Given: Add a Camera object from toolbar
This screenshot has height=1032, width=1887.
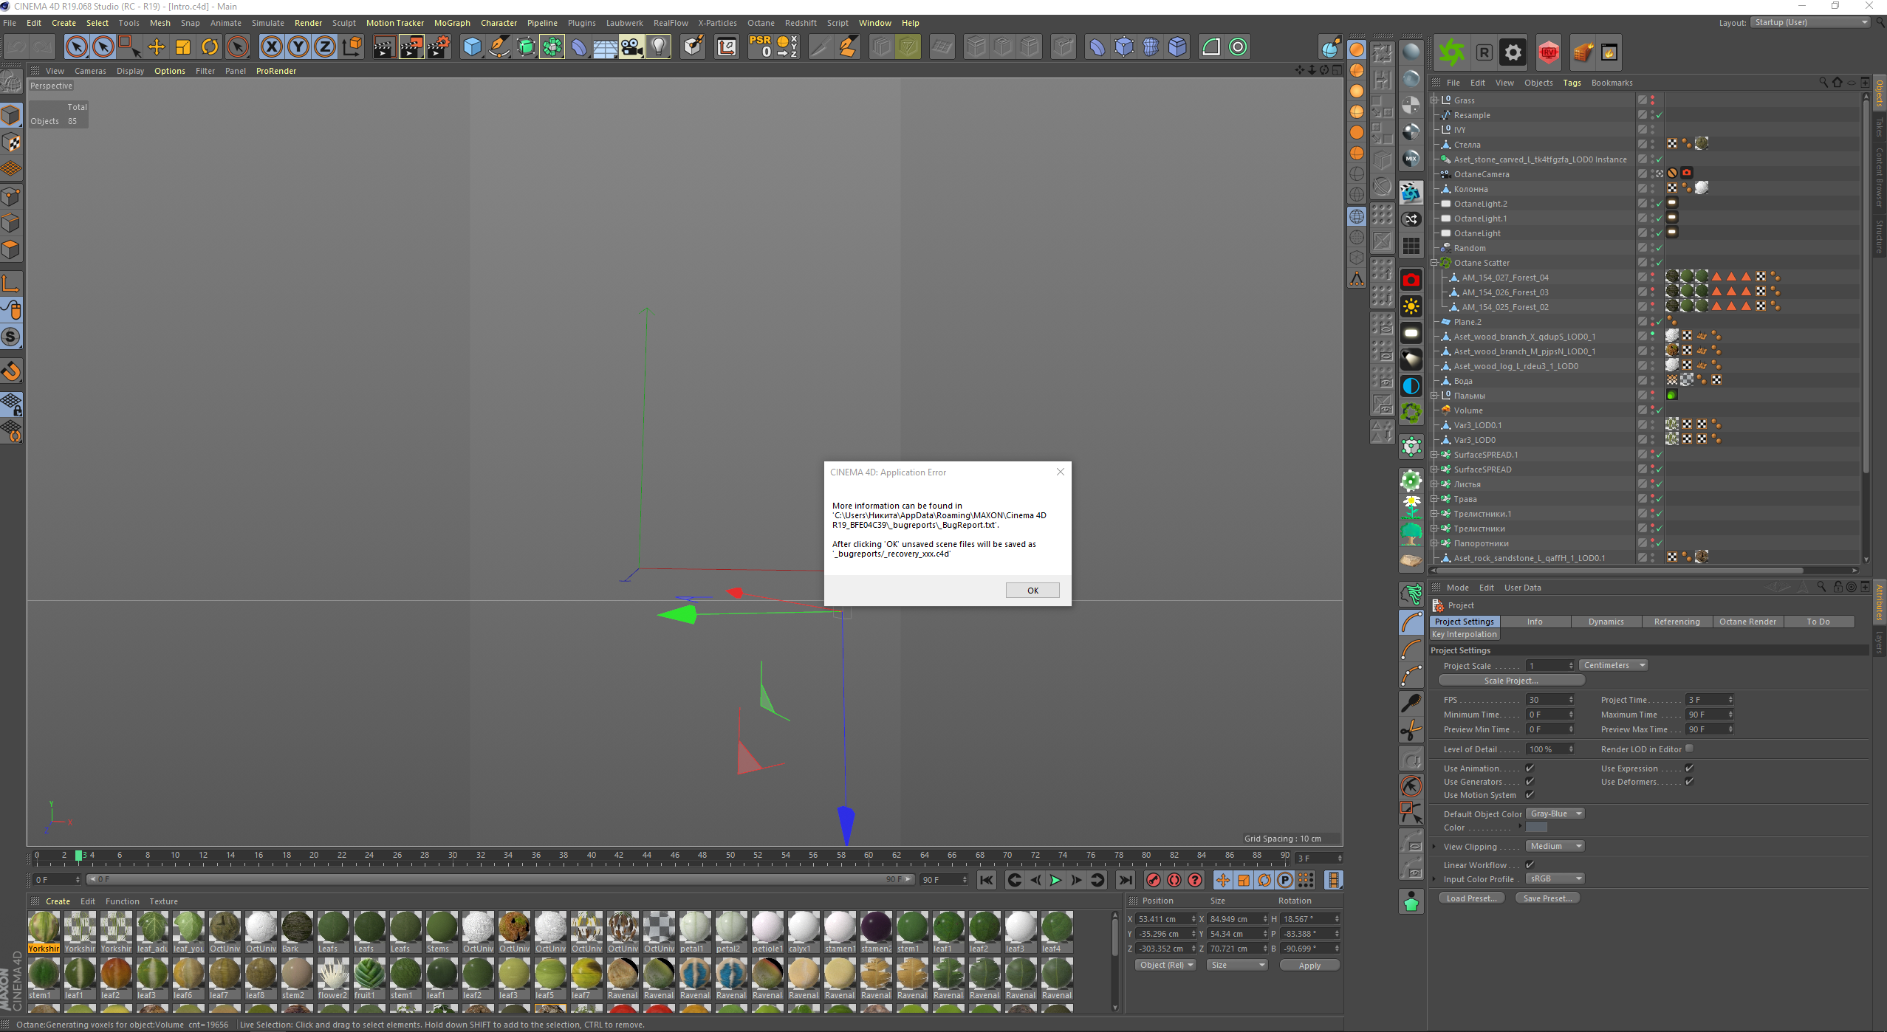Looking at the screenshot, I should coord(631,47).
